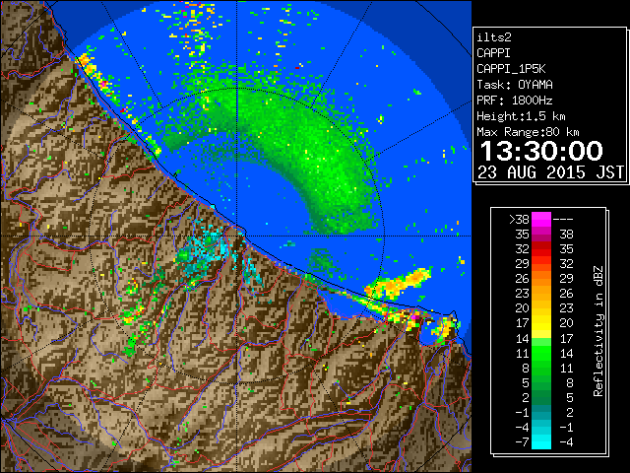
Task: Click the magenta >38 dBZ legend swatch
Action: pyautogui.click(x=541, y=219)
